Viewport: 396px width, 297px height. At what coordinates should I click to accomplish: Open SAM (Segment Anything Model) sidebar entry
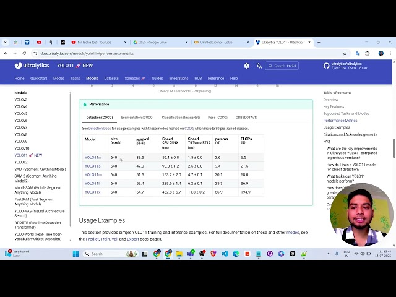(x=40, y=169)
